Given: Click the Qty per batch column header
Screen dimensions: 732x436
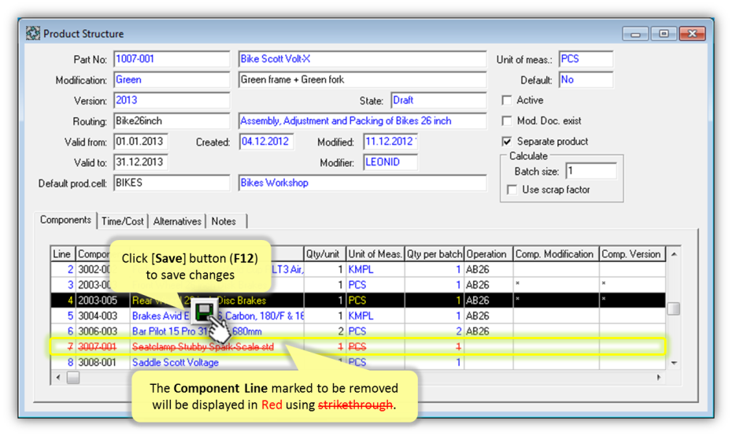Looking at the screenshot, I should click(434, 254).
